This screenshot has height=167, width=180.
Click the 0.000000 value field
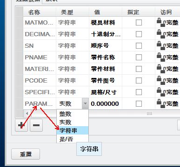(x=106, y=103)
